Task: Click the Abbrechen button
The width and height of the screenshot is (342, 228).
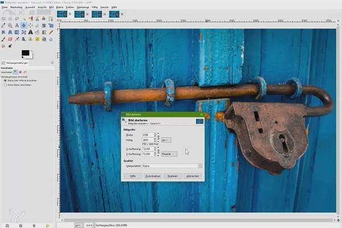Action: click(192, 176)
